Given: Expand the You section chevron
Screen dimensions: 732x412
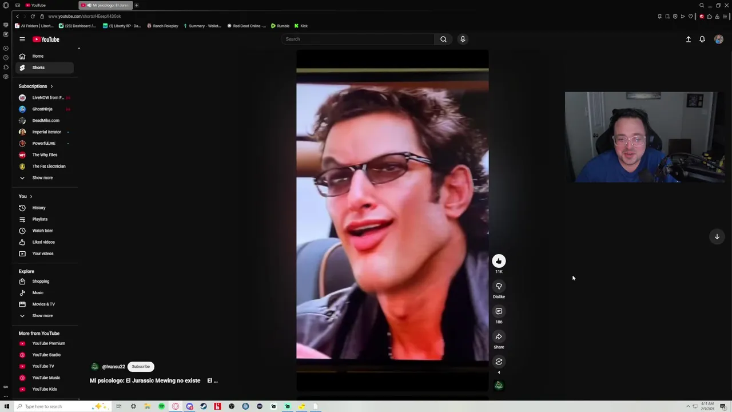Looking at the screenshot, I should (x=31, y=196).
